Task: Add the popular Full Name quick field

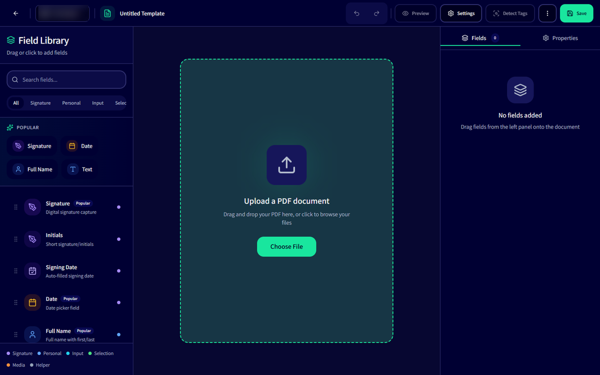Action: (x=32, y=169)
